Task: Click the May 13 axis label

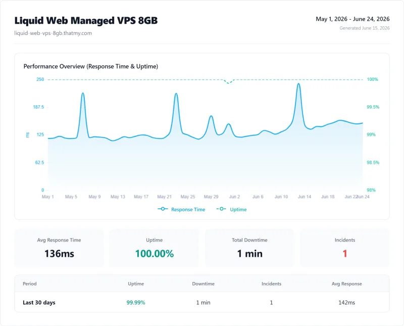Action: point(118,197)
